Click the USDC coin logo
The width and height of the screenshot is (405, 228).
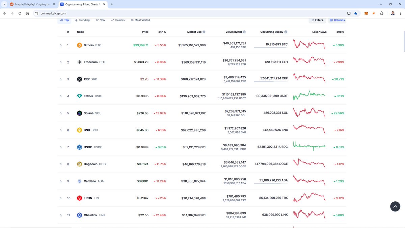click(x=80, y=147)
